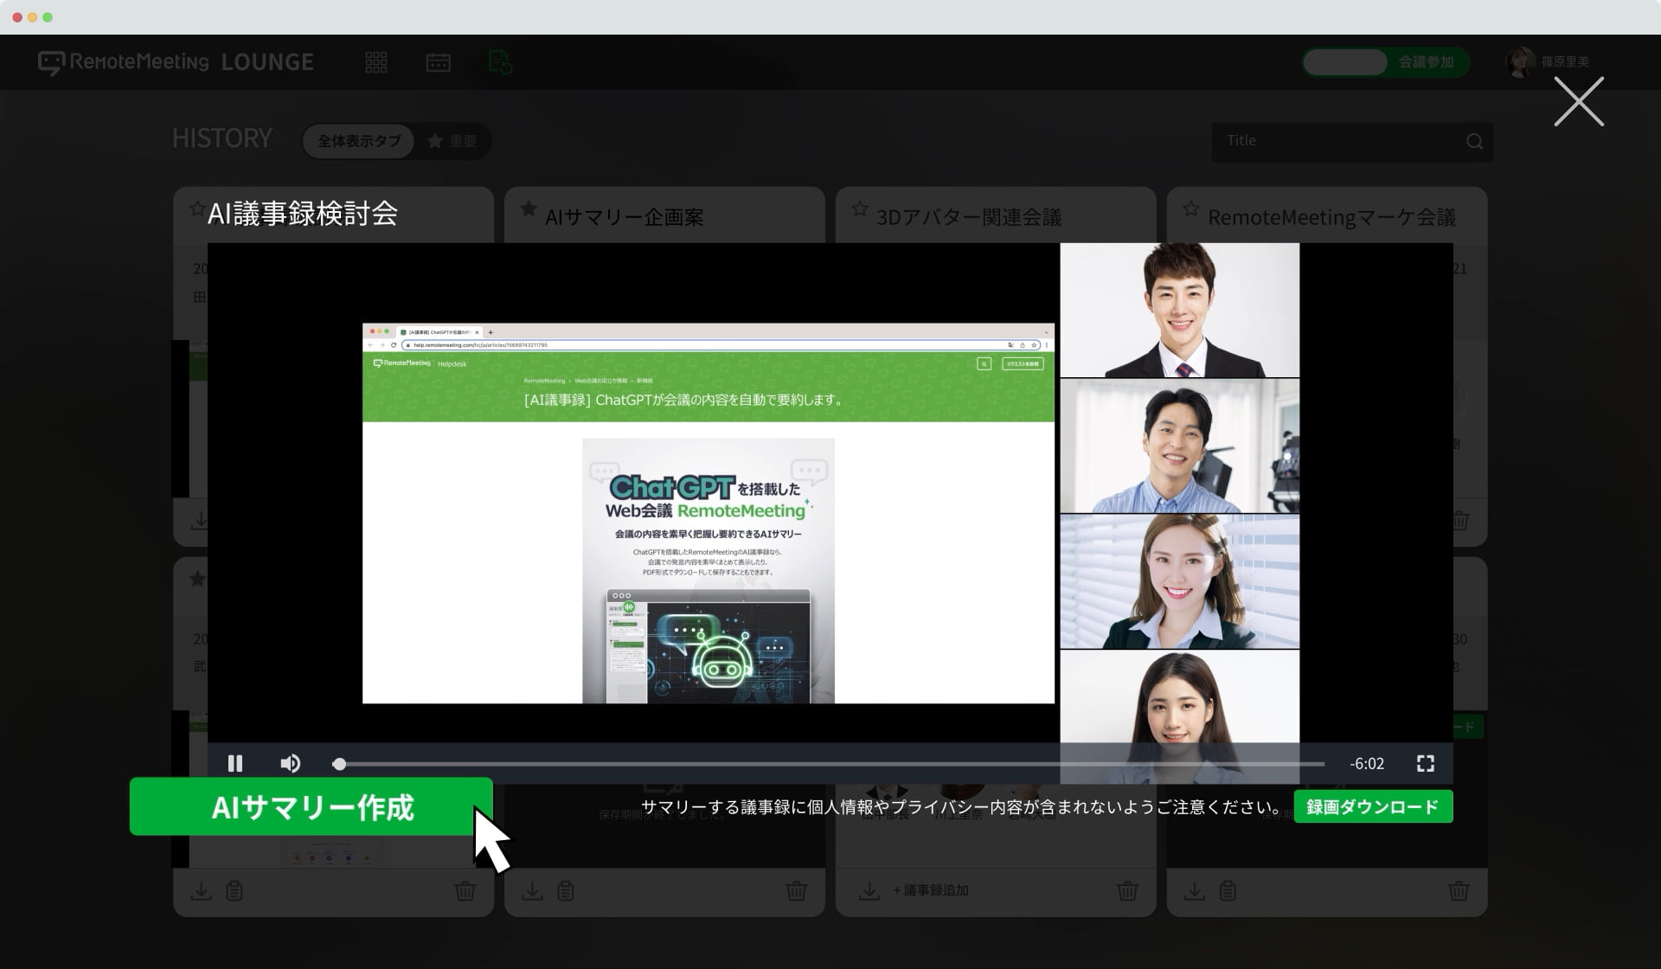Click the 会議参加 join button
The width and height of the screenshot is (1661, 969).
click(x=1425, y=62)
